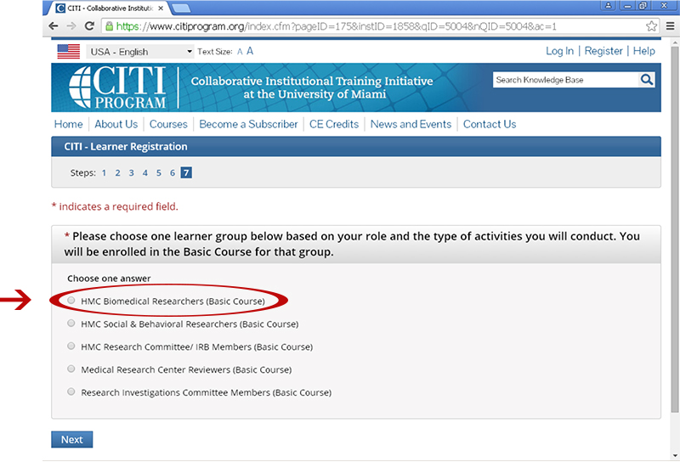Click the Chrome user profile icon
The height and width of the screenshot is (462, 680).
pyautogui.click(x=608, y=5)
